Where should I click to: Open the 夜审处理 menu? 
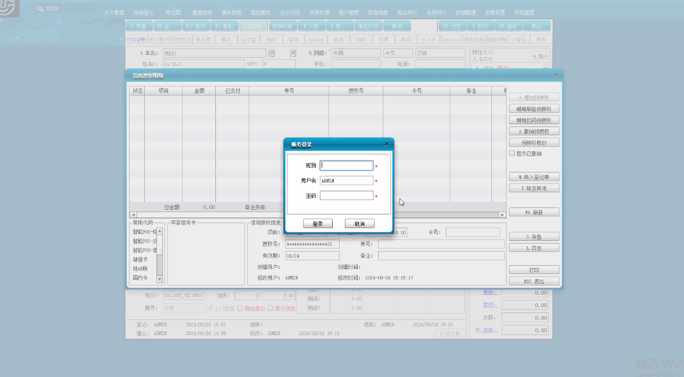(319, 13)
